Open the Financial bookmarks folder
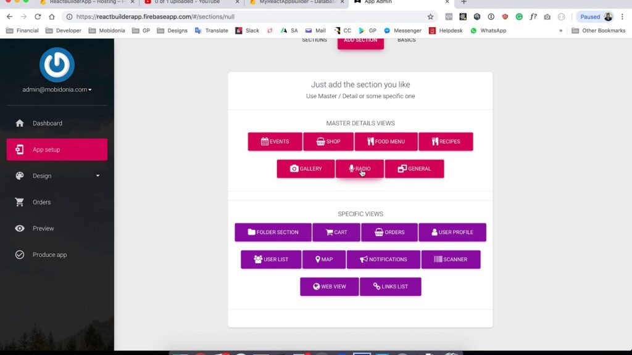Screen dimensions: 632x355 click(x=22, y=31)
